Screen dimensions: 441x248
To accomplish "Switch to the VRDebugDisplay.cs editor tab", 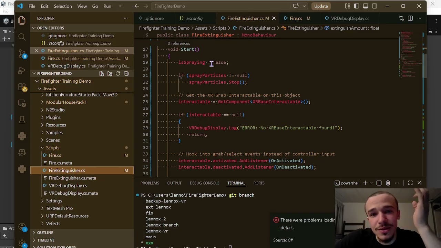I will coord(350,18).
